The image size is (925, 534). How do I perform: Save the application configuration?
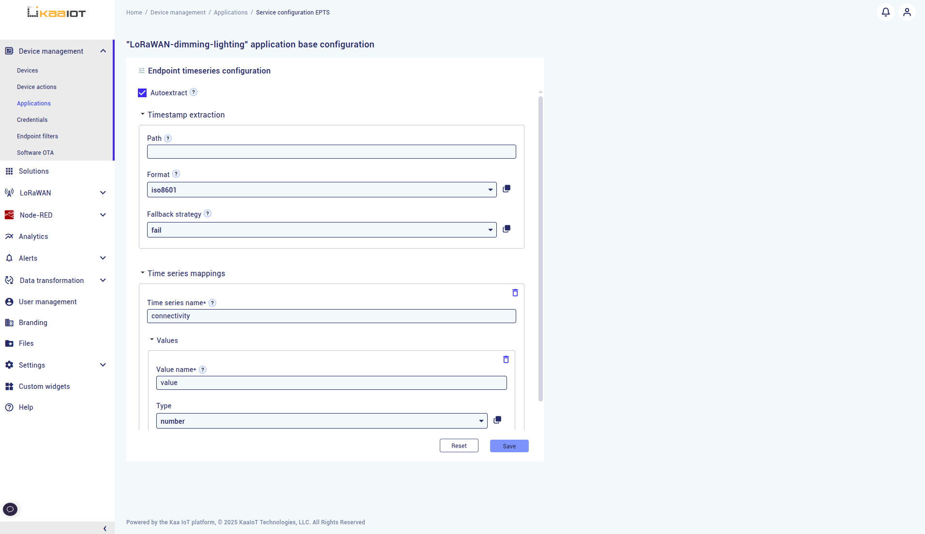509,445
